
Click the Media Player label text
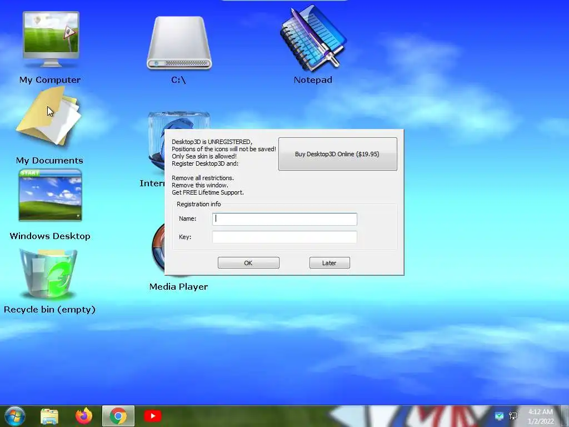(x=178, y=286)
